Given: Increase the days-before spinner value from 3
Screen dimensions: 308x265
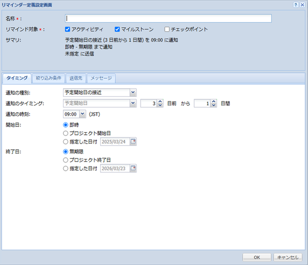Looking at the screenshot, I should click(x=160, y=100).
